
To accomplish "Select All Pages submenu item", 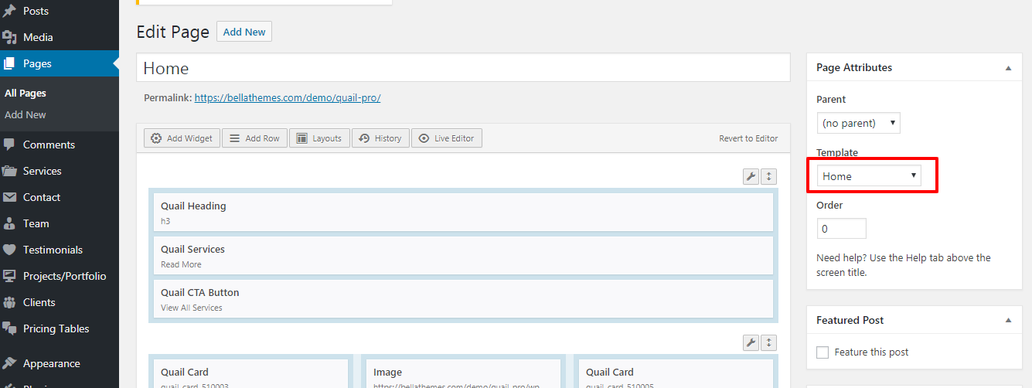I will (x=26, y=93).
